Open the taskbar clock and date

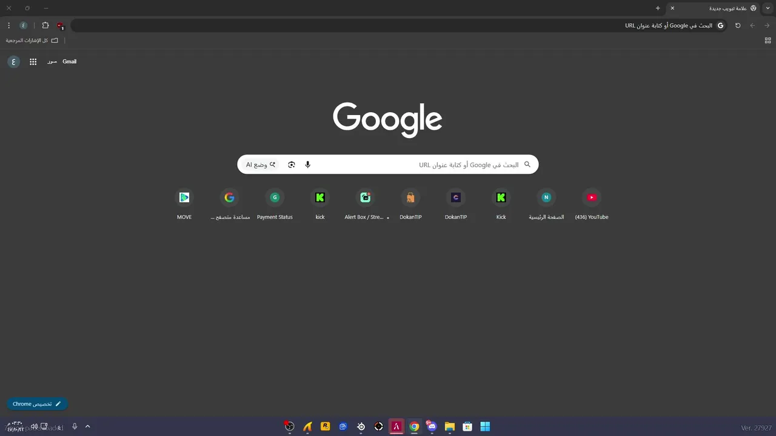(15, 426)
